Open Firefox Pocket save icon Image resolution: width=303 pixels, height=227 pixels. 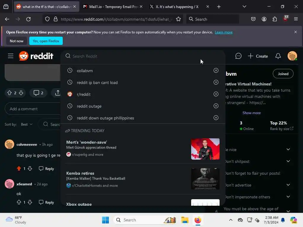[253, 19]
